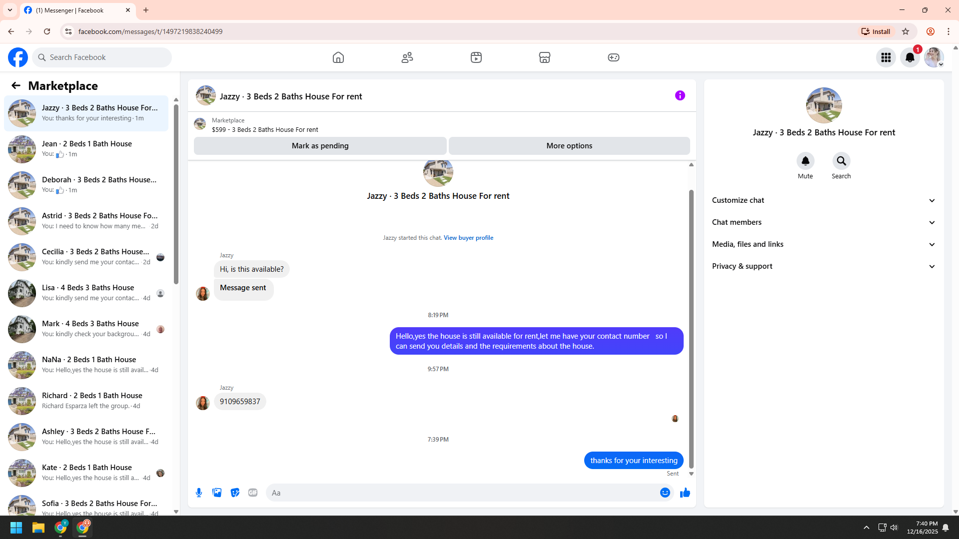This screenshot has height=539, width=959.
Task: Click Mark as pending button
Action: [320, 146]
